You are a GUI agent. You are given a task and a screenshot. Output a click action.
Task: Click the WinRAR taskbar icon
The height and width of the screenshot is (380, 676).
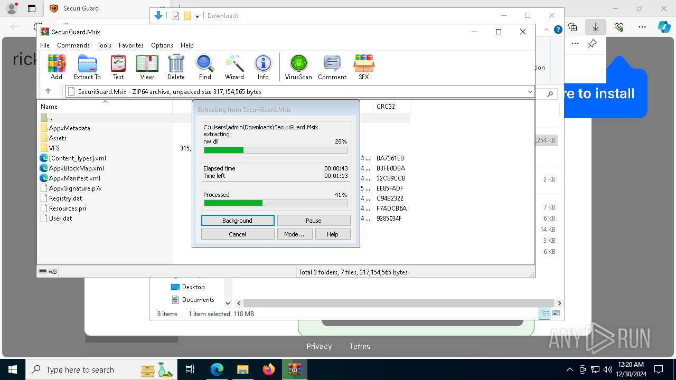[x=294, y=369]
